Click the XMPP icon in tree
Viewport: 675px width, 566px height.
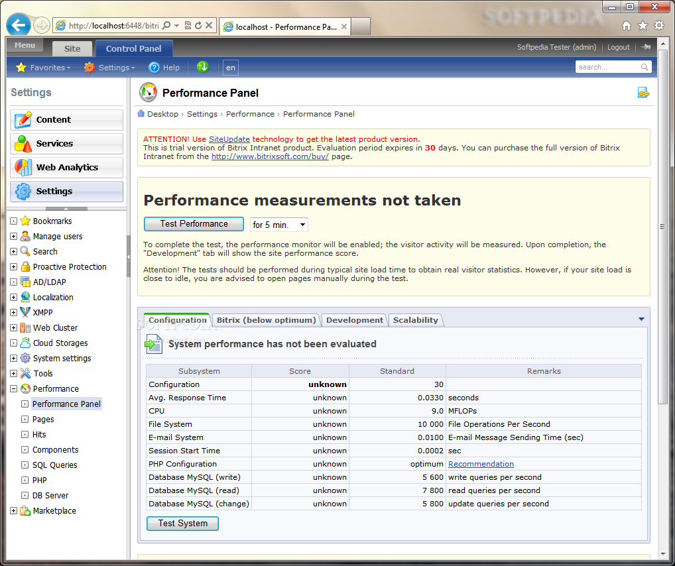point(25,312)
